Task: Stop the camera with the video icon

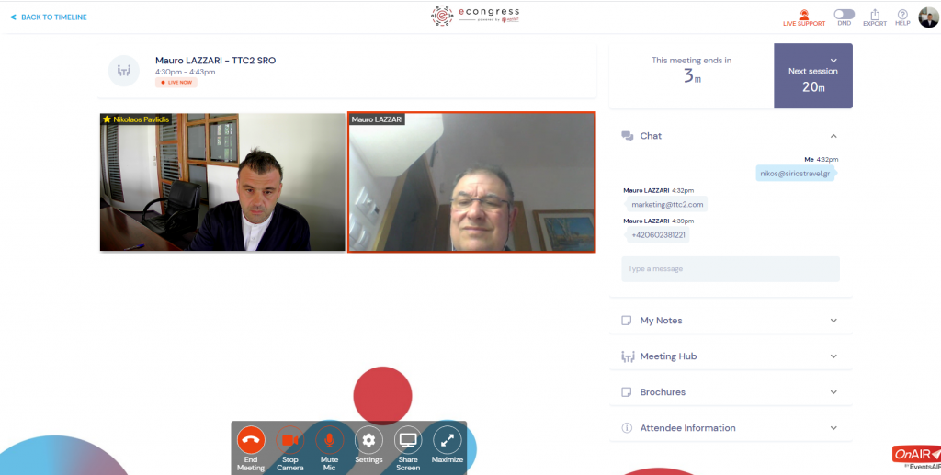Action: coord(289,440)
